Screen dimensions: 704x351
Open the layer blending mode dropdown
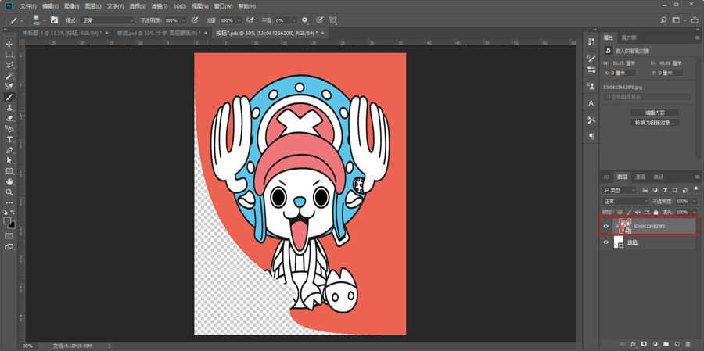click(626, 201)
